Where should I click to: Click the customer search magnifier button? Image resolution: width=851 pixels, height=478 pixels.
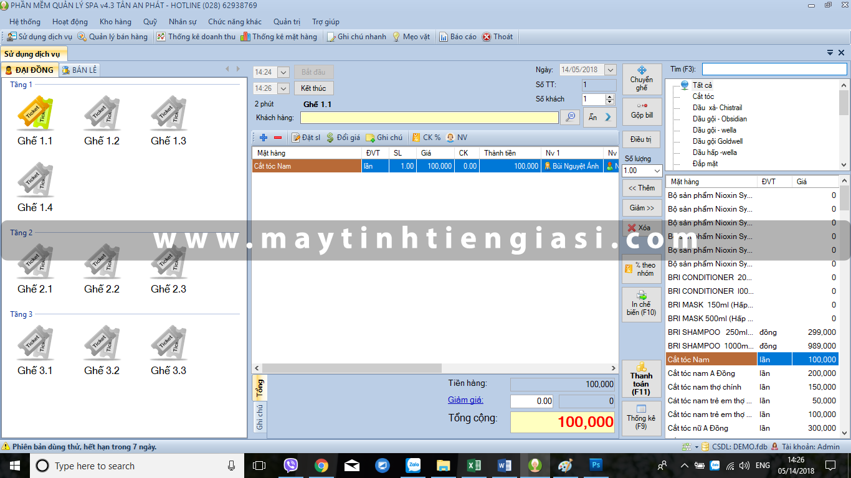pos(570,117)
